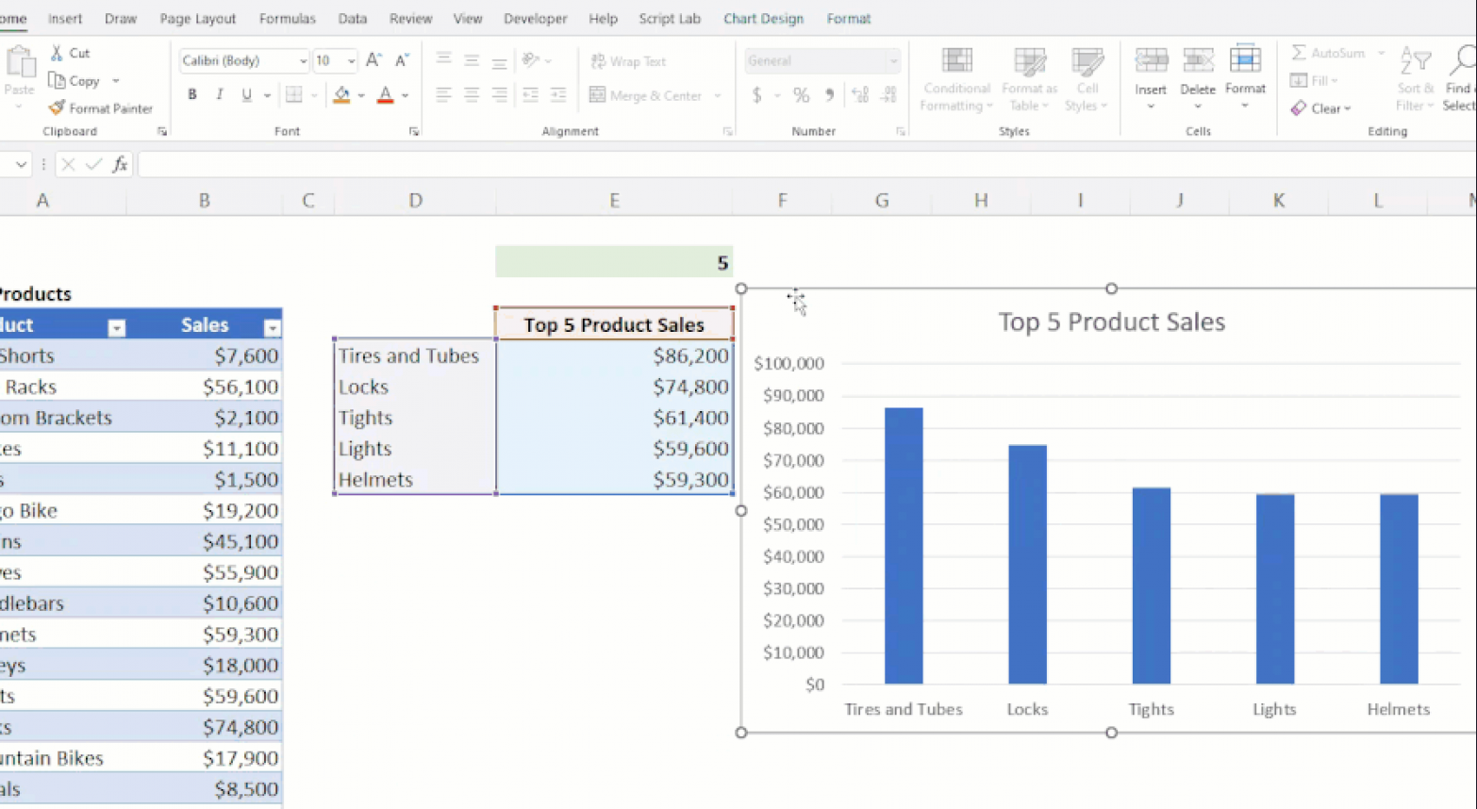Select the Locks cell in column D
The image size is (1477, 809).
click(x=415, y=387)
